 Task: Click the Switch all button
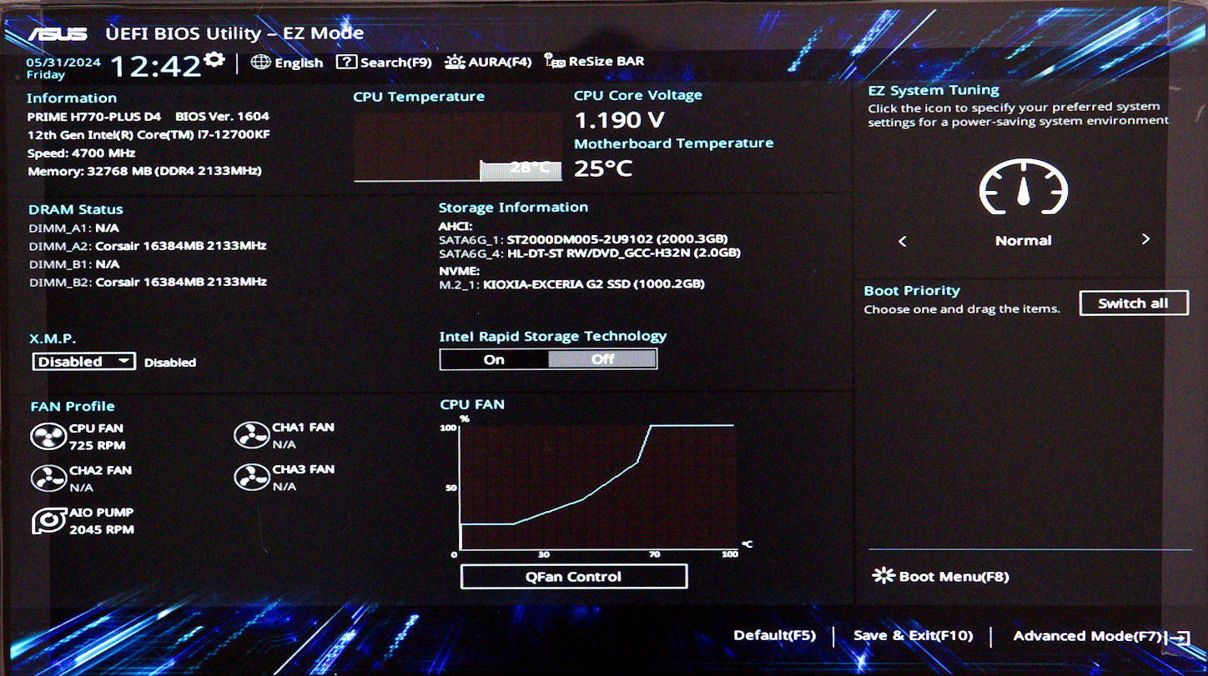pyautogui.click(x=1133, y=303)
